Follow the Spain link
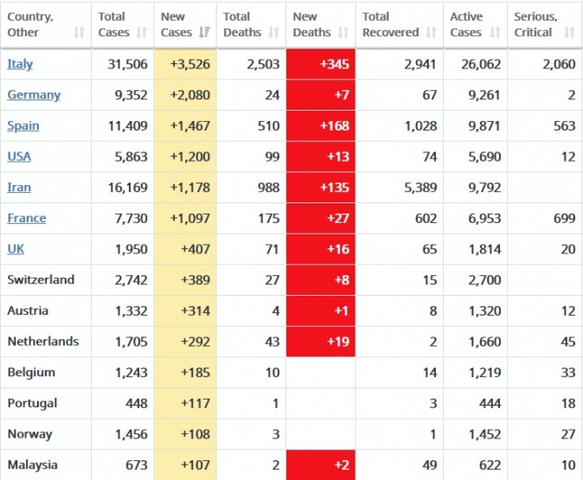 [23, 125]
